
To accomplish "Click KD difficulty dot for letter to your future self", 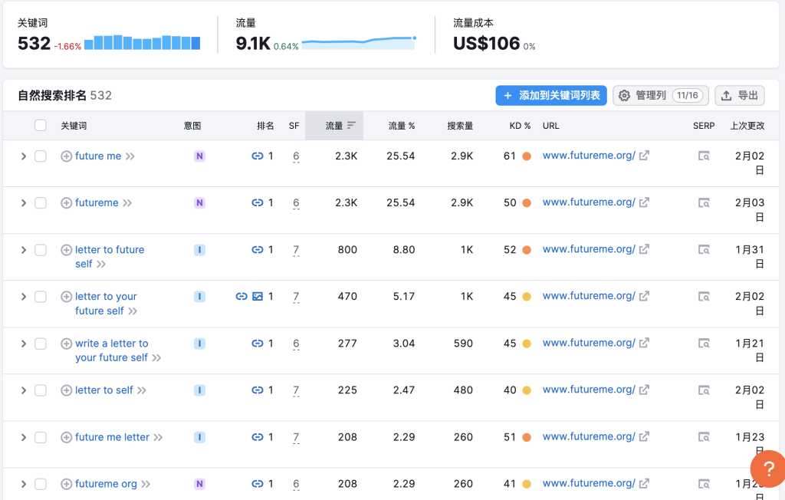I will tap(527, 297).
